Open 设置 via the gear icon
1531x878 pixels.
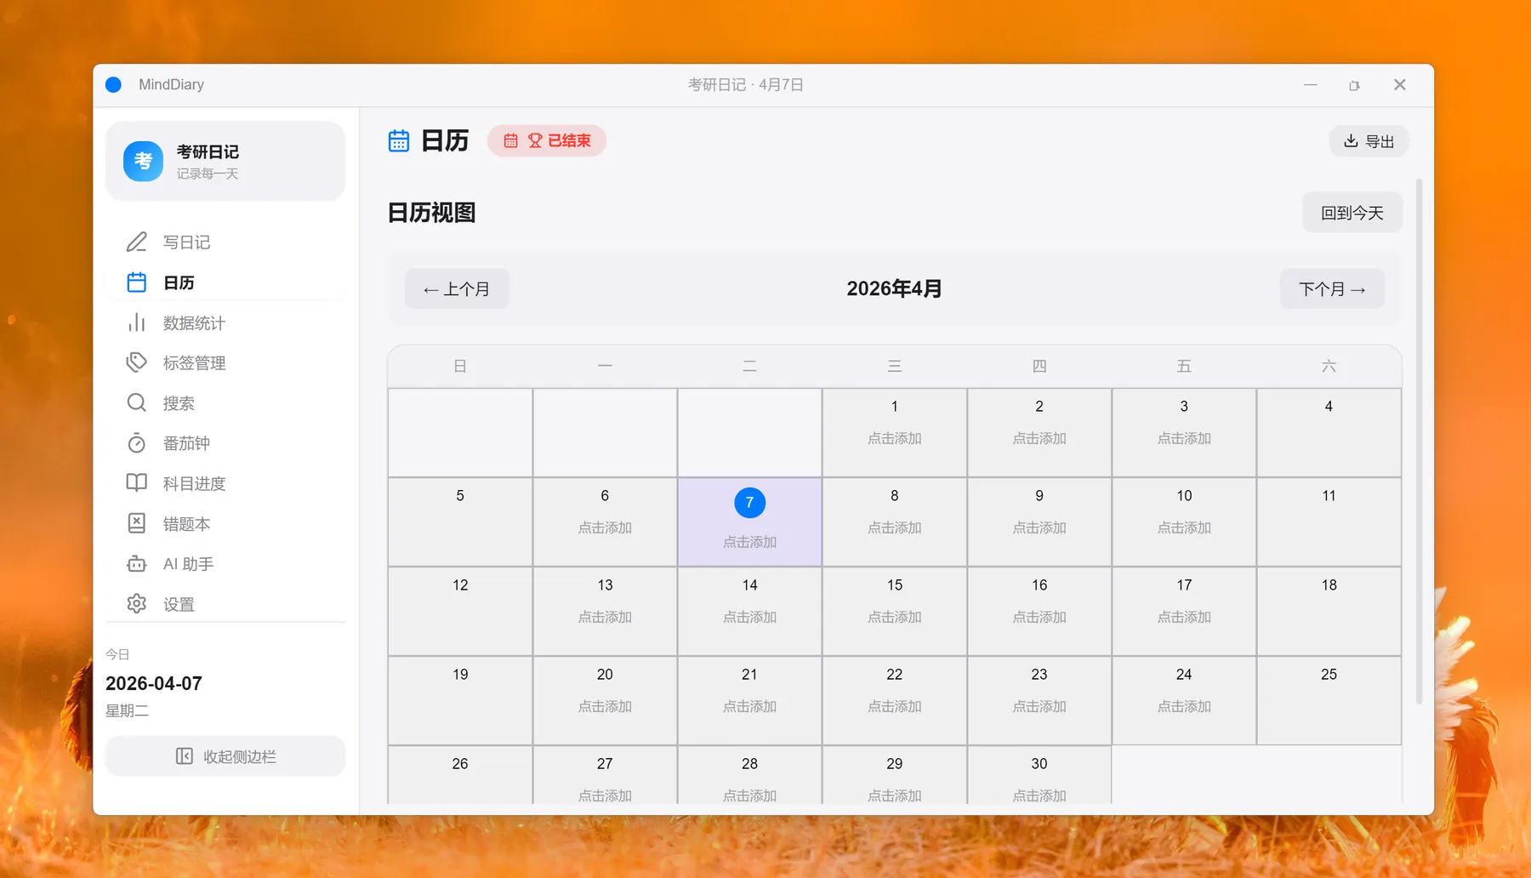tap(136, 604)
